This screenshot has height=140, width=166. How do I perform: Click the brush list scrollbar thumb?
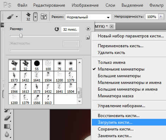point(79,93)
